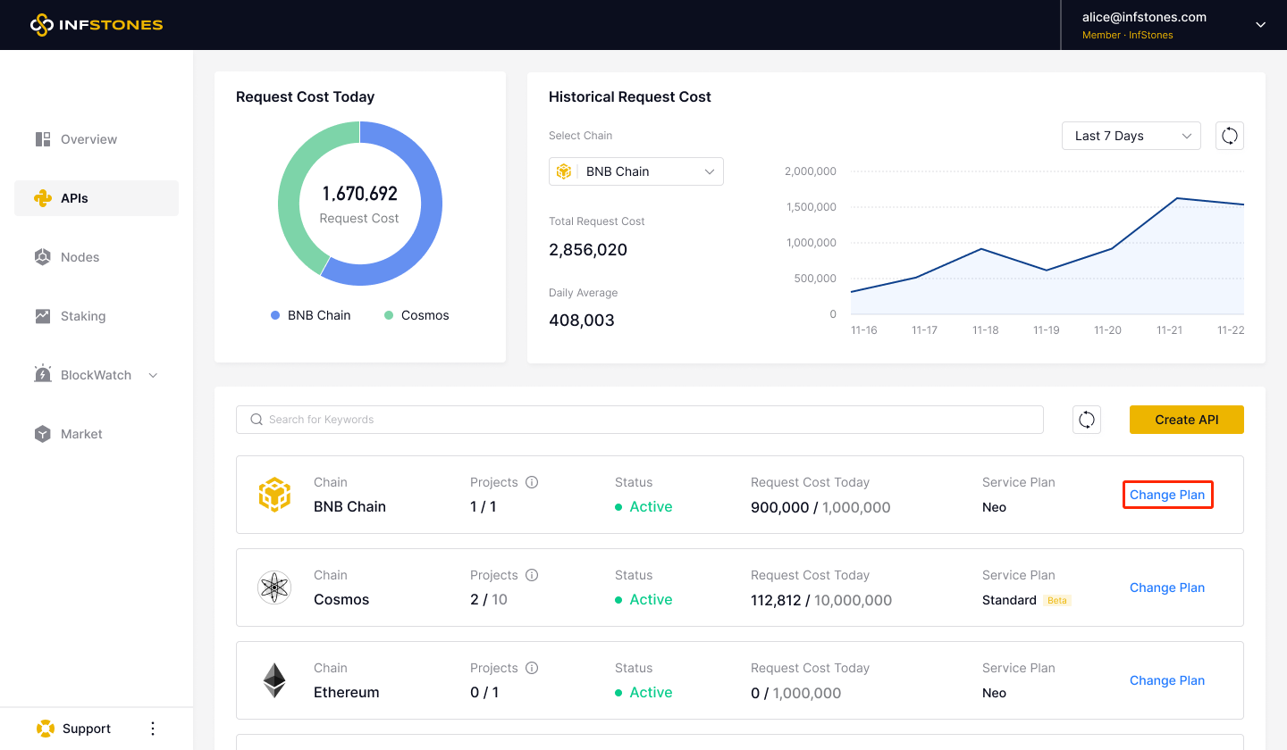Viewport: 1287px width, 750px height.
Task: Click the Staking chart icon
Action: pyautogui.click(x=43, y=316)
